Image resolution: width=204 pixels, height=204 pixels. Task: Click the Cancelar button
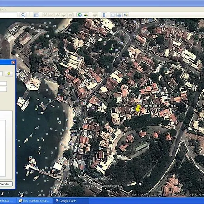click(x=5, y=184)
